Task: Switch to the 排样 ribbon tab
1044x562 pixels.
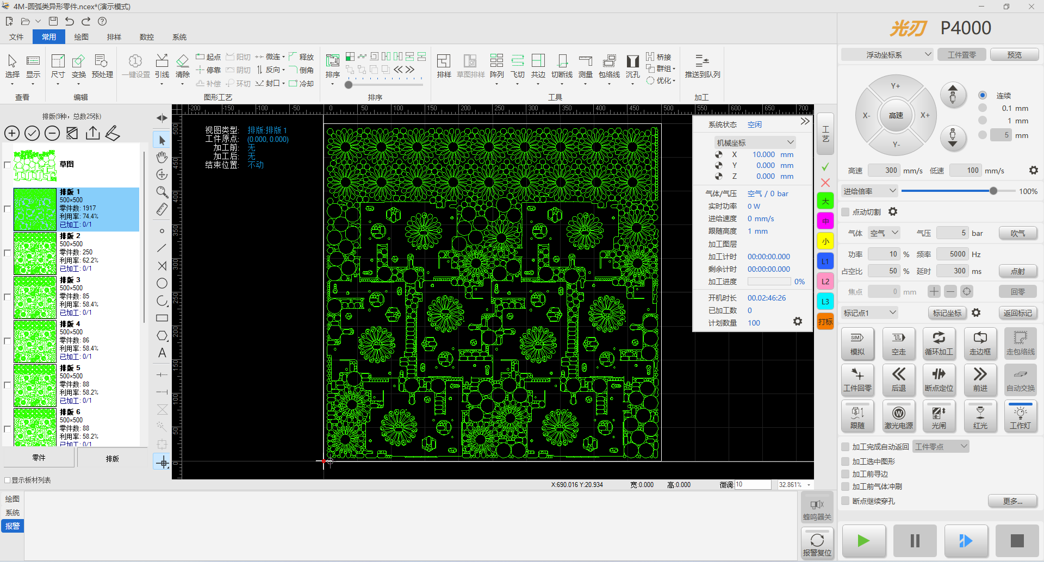Action: [x=114, y=37]
